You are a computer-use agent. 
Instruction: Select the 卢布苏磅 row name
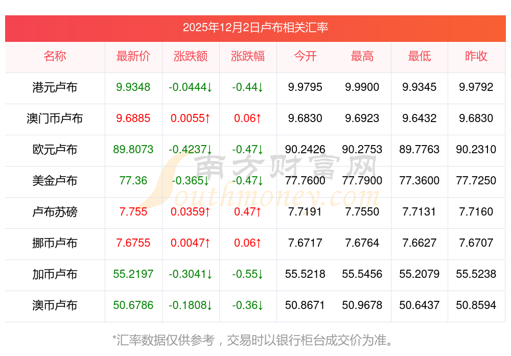(55, 212)
